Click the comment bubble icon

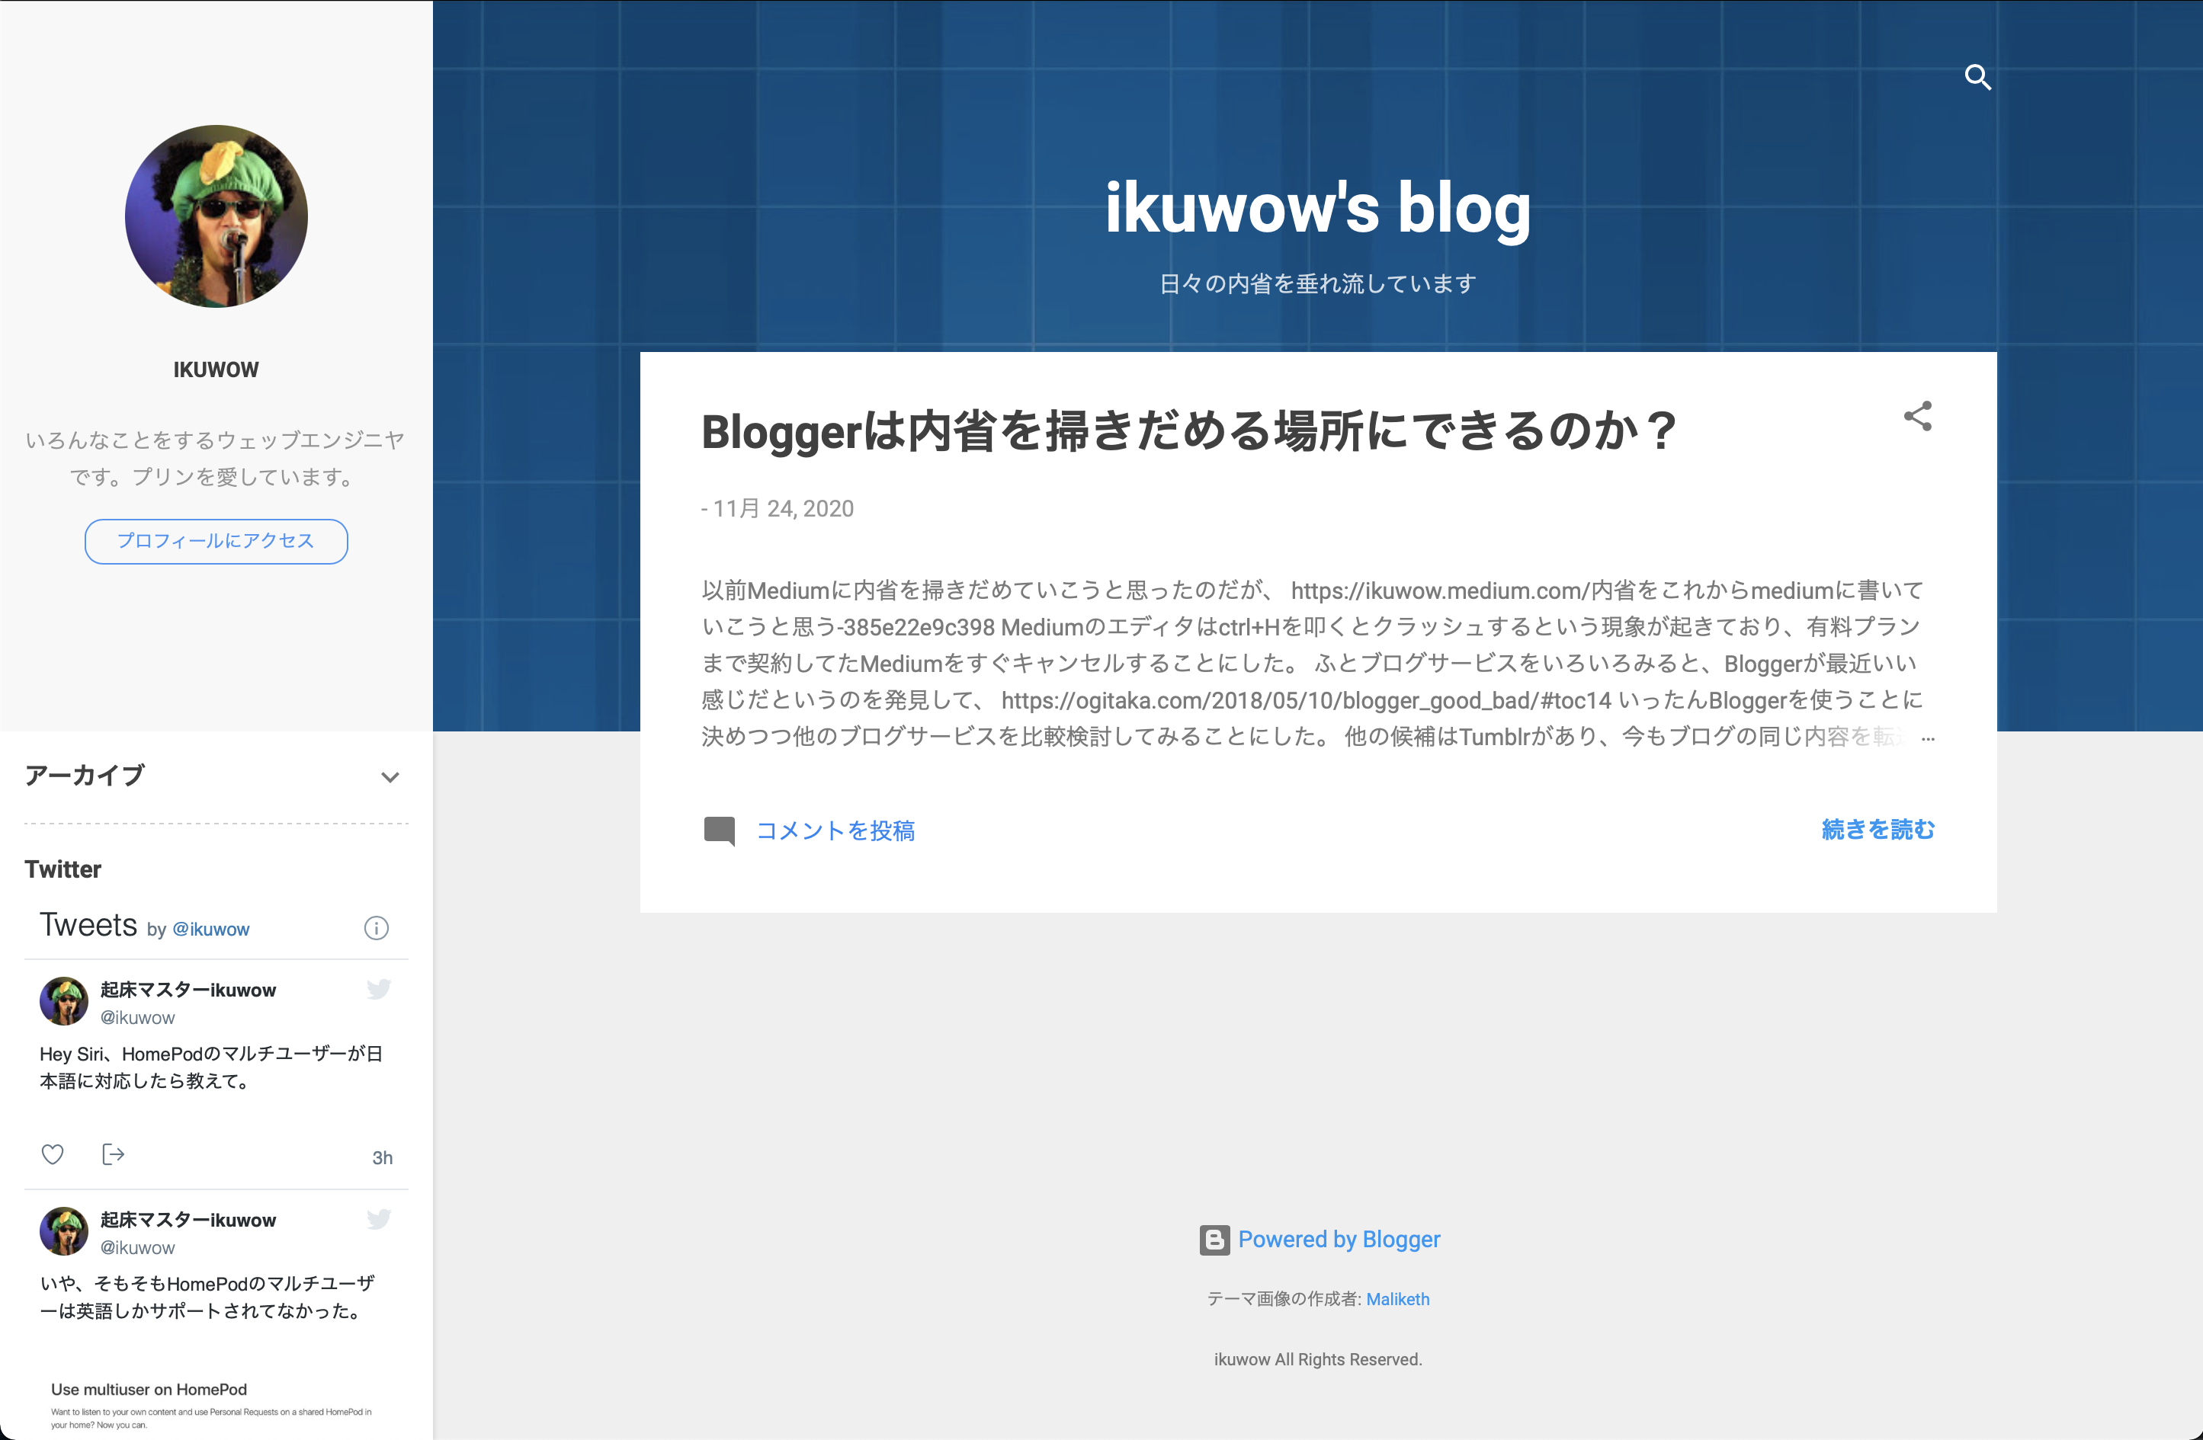(x=720, y=830)
